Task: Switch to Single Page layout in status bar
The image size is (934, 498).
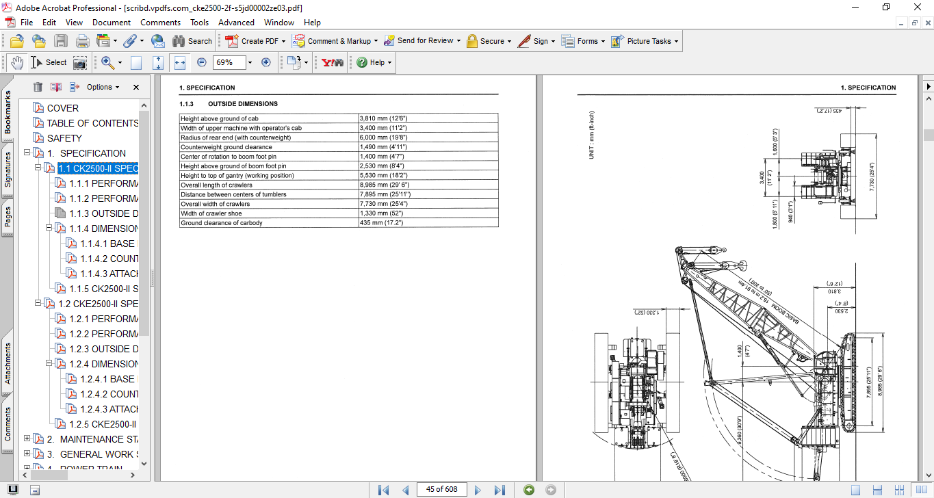Action: [x=855, y=490]
